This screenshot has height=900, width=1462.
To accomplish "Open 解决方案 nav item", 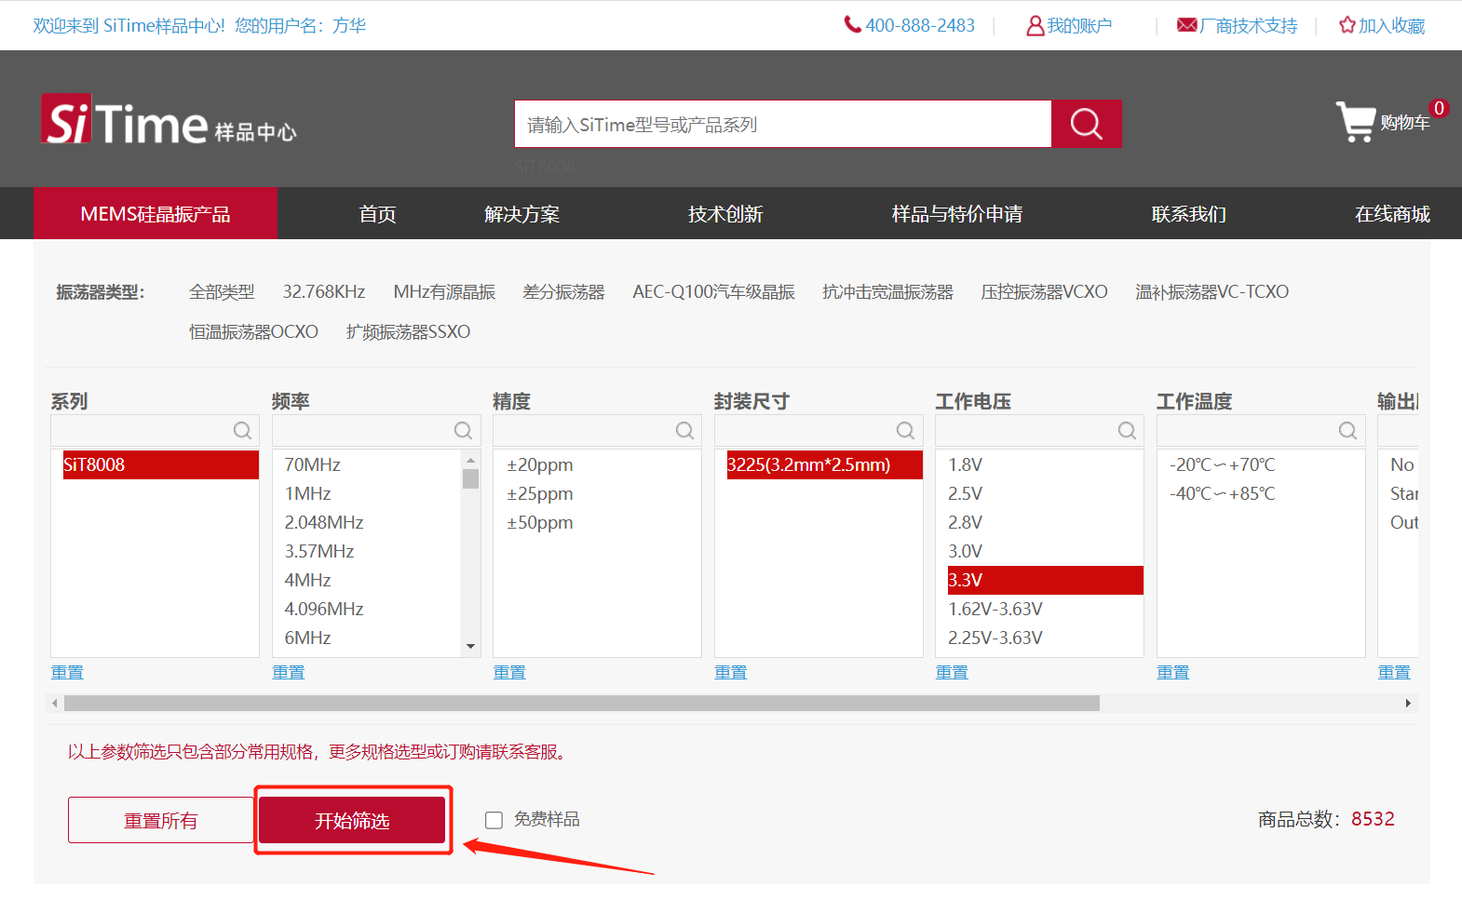I will tap(521, 214).
